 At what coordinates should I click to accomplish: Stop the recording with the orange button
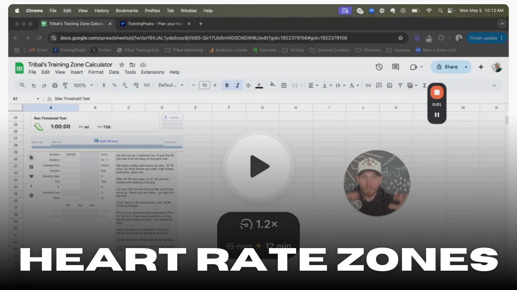[x=437, y=92]
